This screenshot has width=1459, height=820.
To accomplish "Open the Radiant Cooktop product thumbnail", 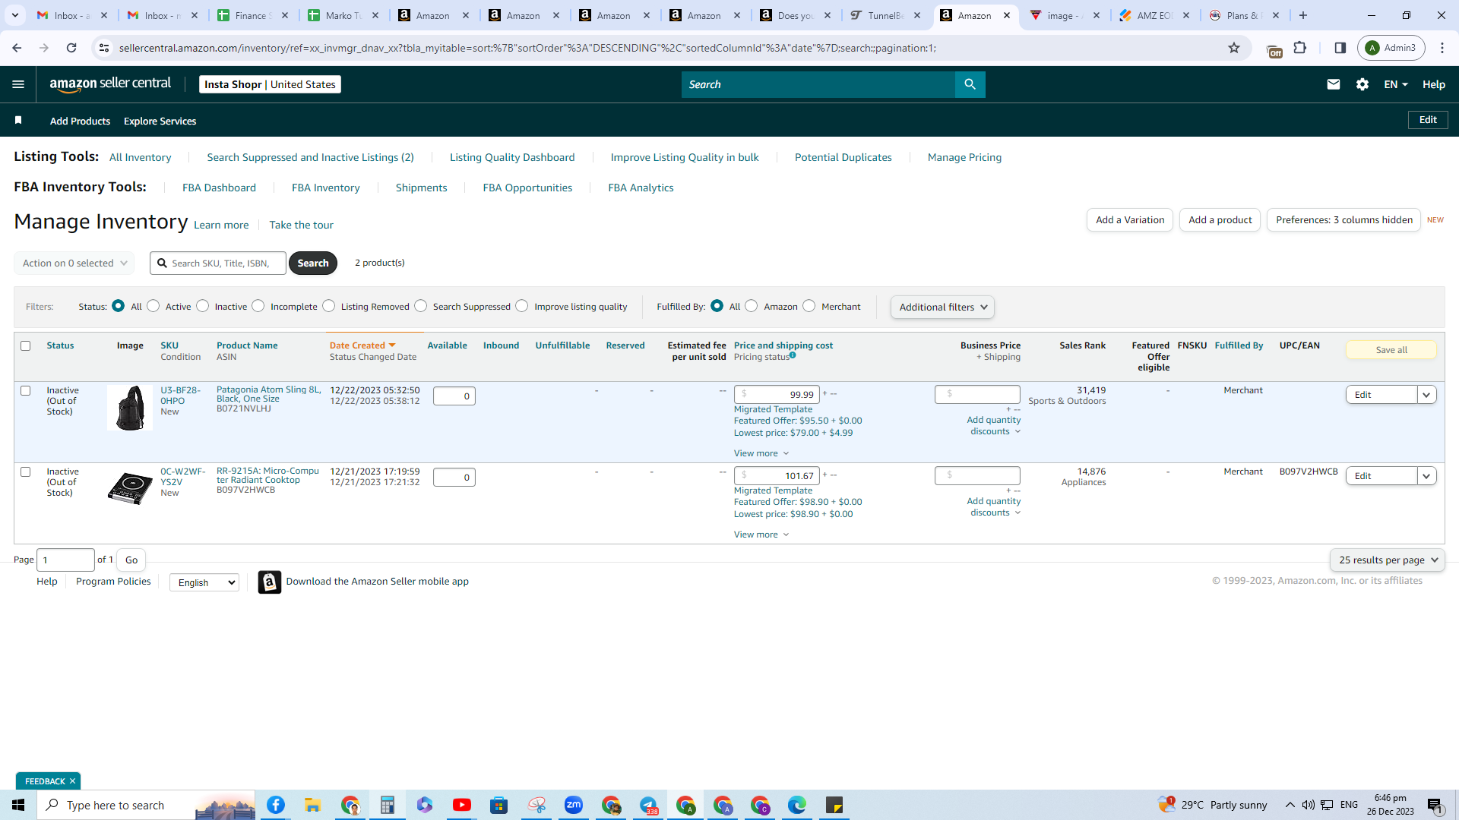I will 130,487.
